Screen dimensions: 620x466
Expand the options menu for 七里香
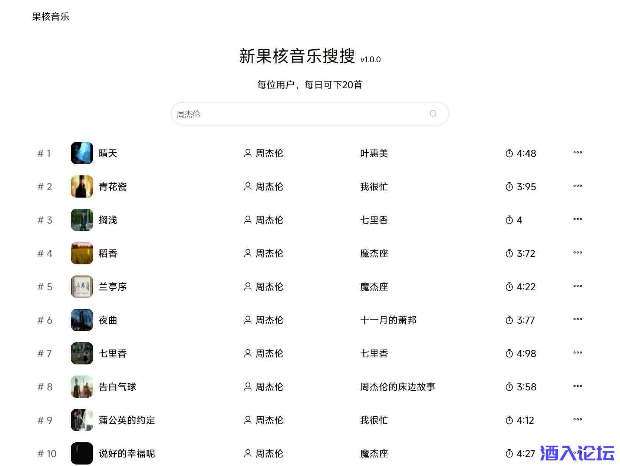577,353
